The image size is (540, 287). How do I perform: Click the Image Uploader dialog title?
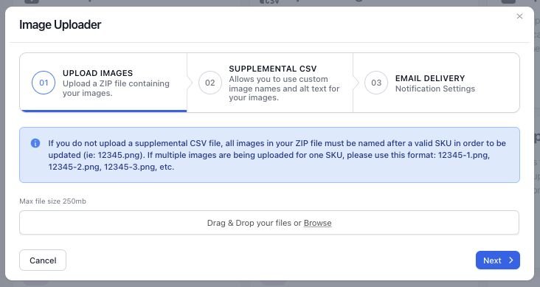pyautogui.click(x=60, y=25)
